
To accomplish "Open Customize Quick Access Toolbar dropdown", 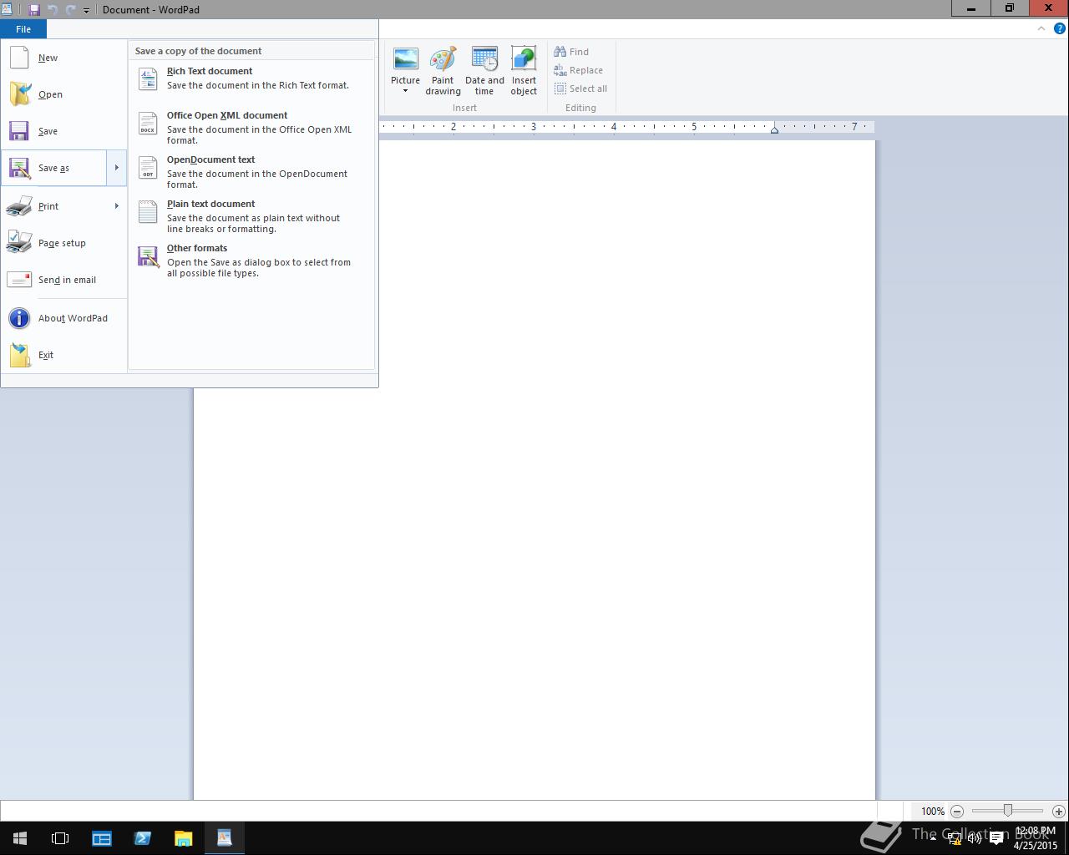I will click(86, 10).
